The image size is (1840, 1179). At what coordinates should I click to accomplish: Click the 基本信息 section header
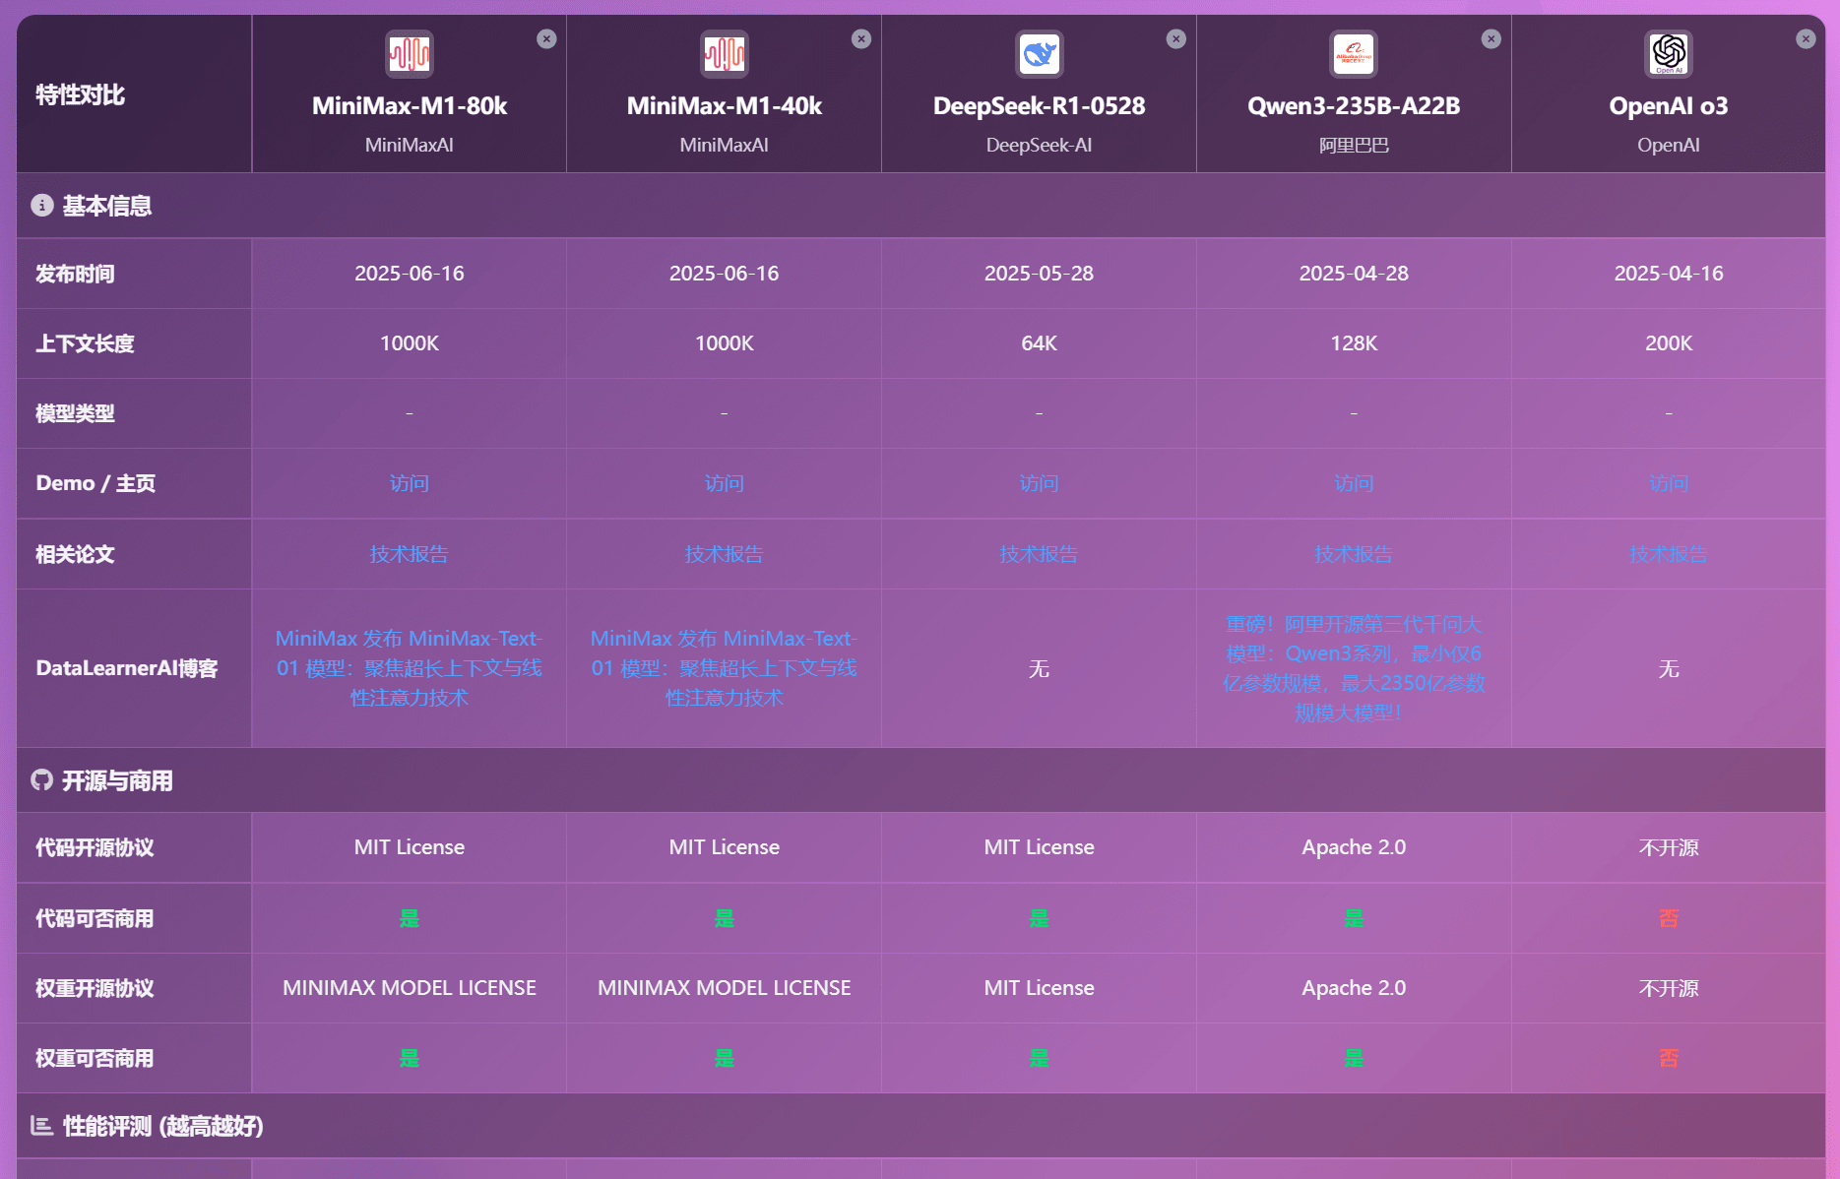[x=920, y=205]
